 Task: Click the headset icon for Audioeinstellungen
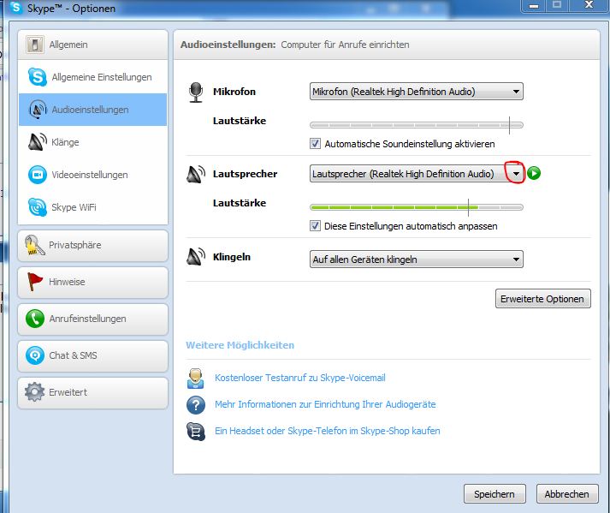point(38,110)
